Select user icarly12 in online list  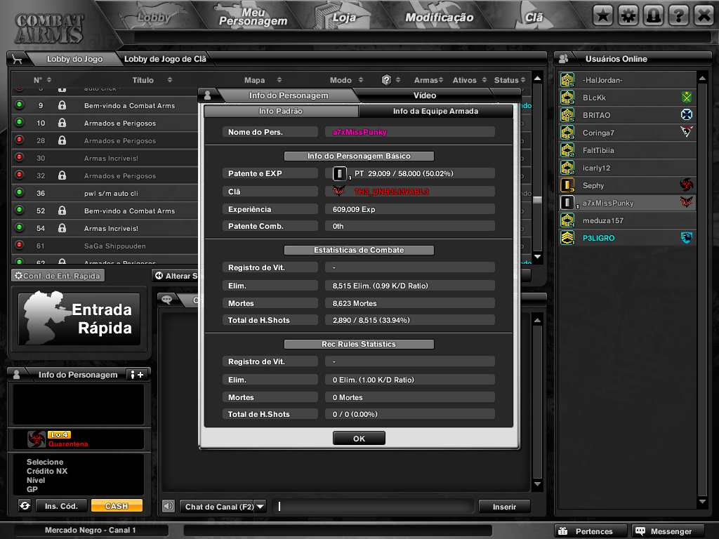[x=627, y=168]
